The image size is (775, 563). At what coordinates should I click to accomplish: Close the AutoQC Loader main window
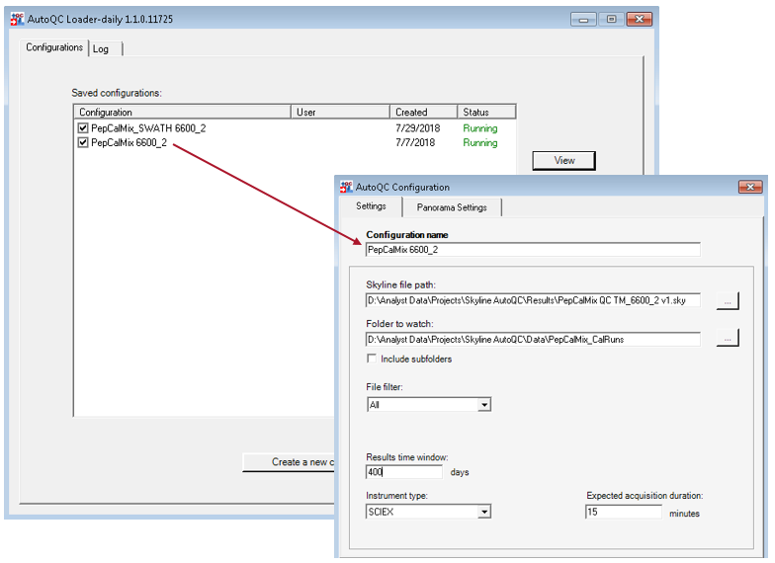tap(641, 19)
